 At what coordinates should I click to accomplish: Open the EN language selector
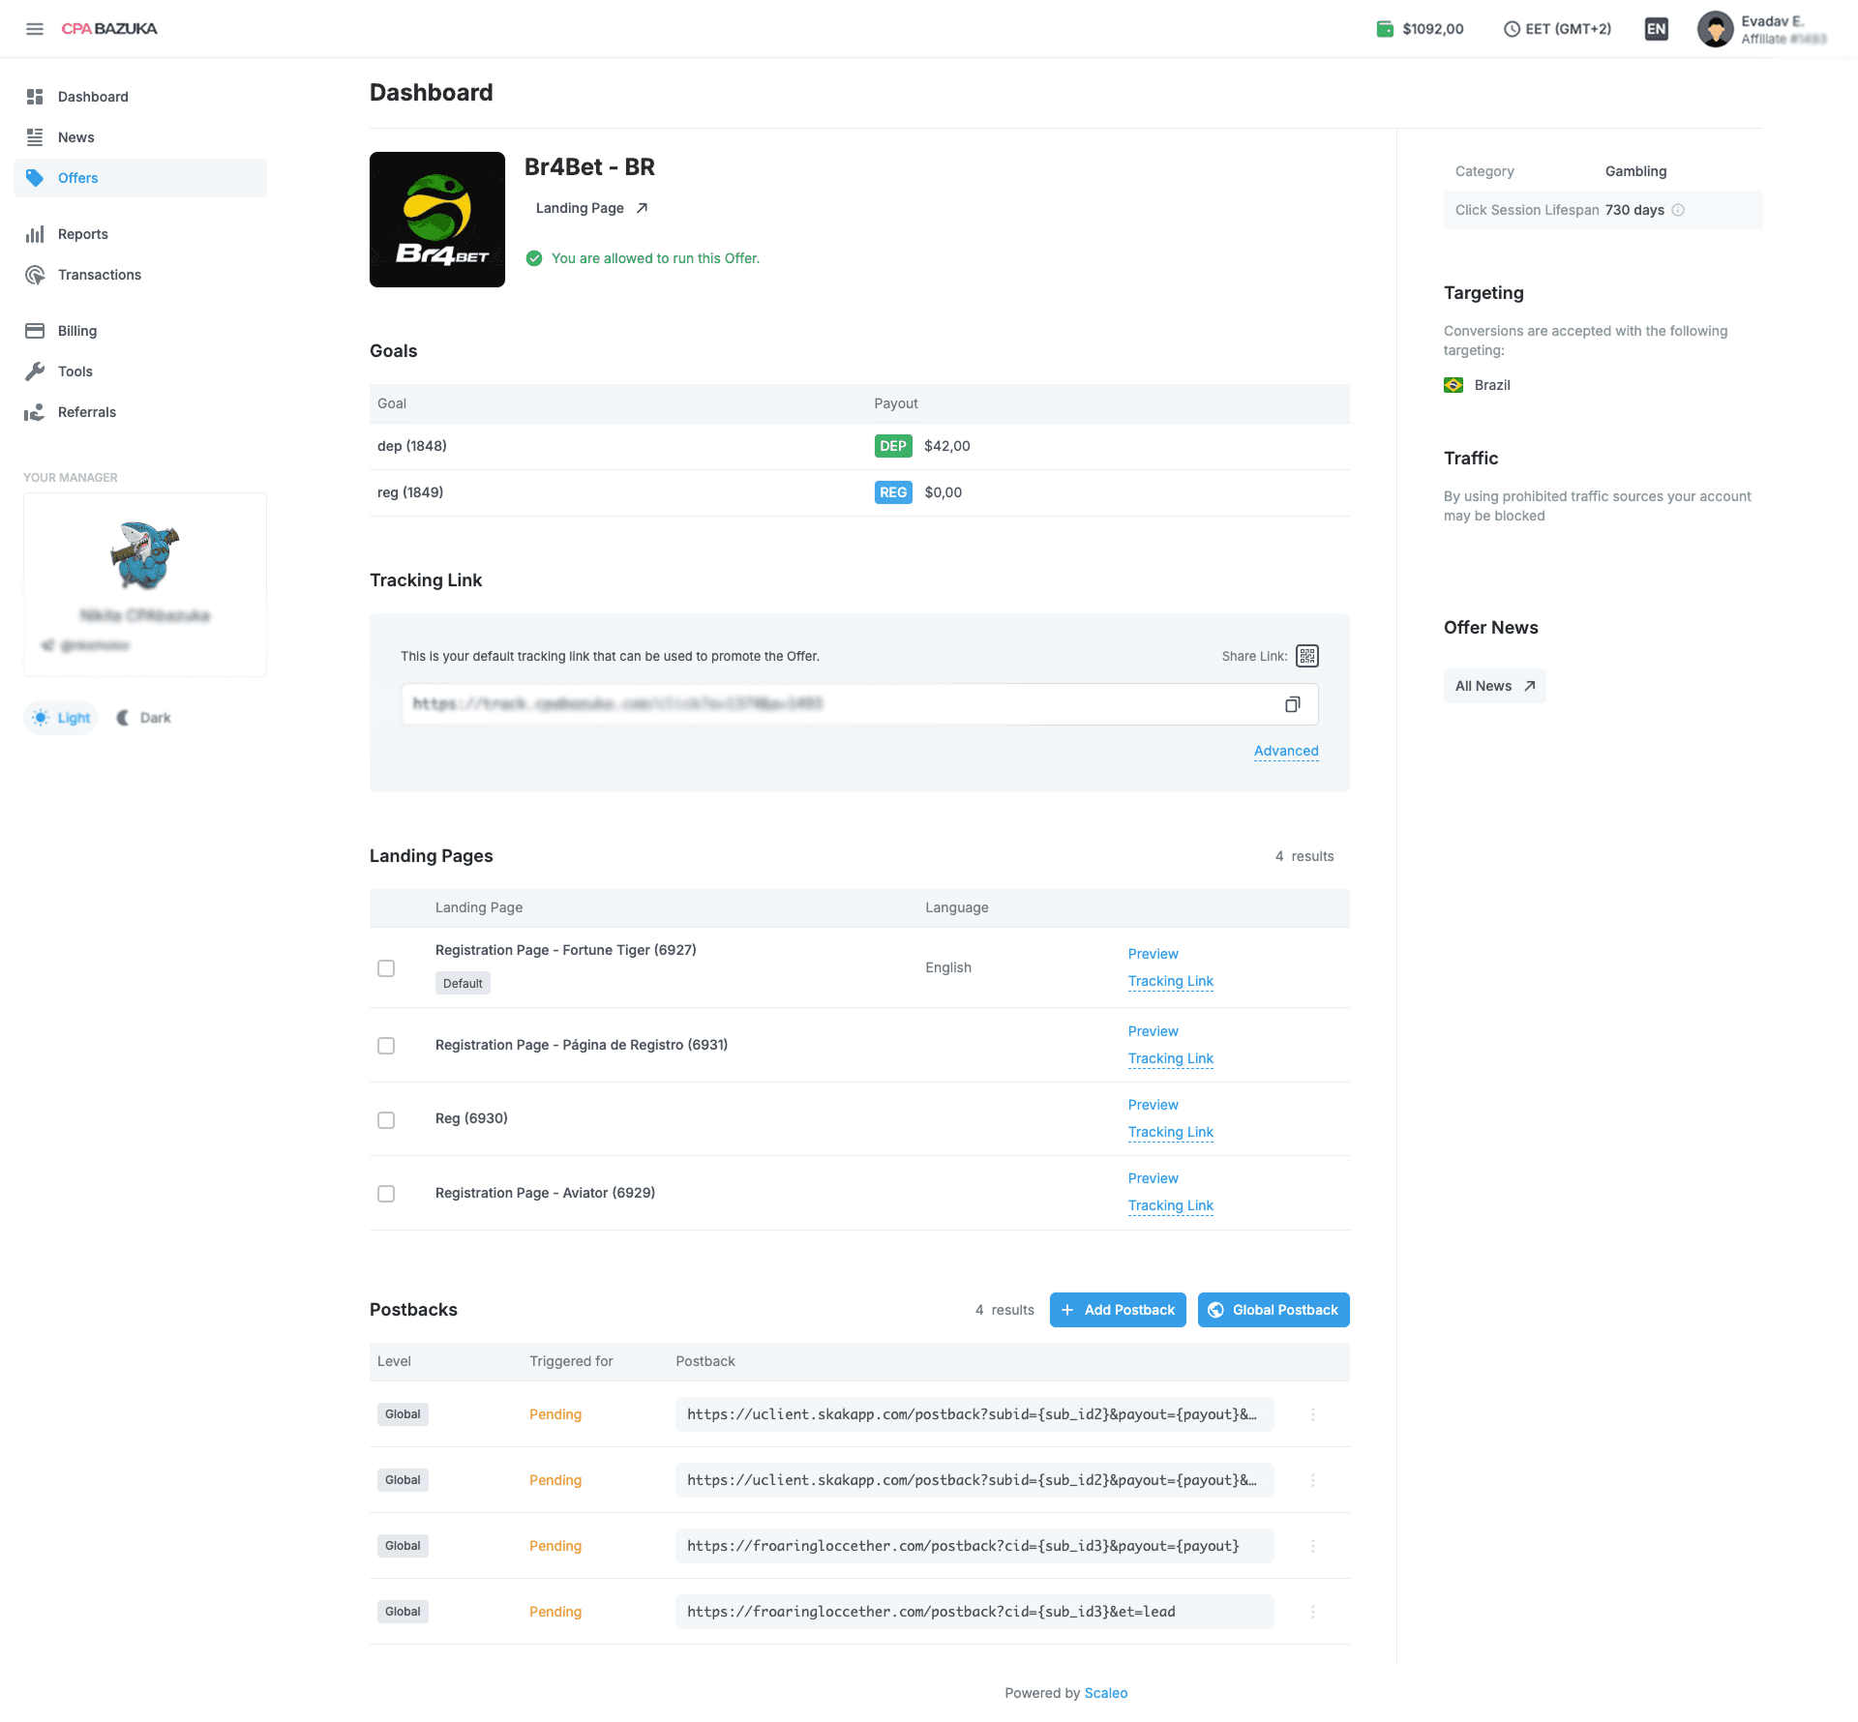click(x=1657, y=29)
